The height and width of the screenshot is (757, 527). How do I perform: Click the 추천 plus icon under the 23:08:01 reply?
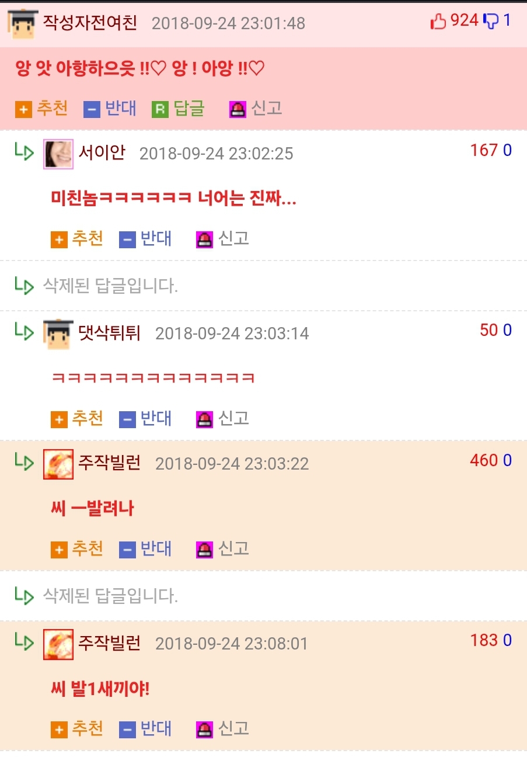59,730
